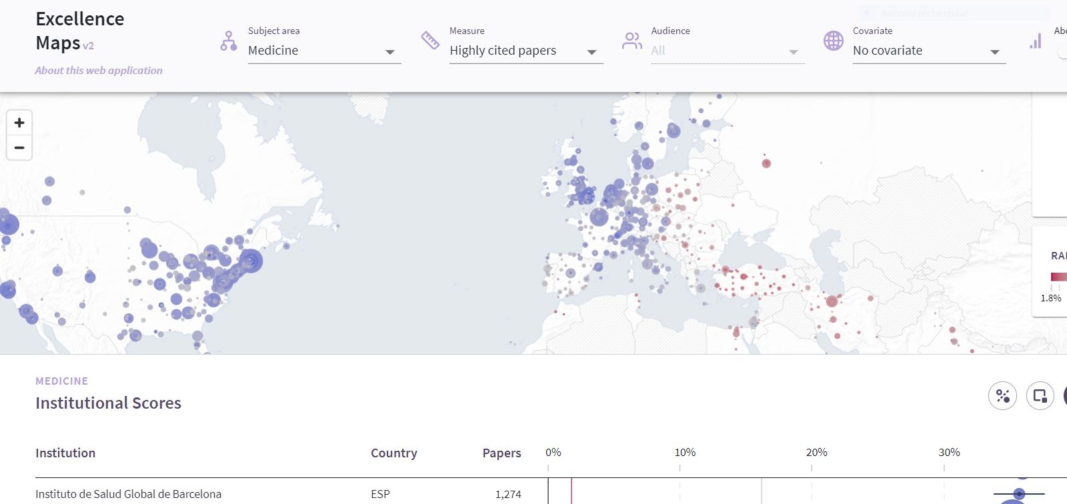Sort table by Papers column header
1067x504 pixels.
point(501,453)
